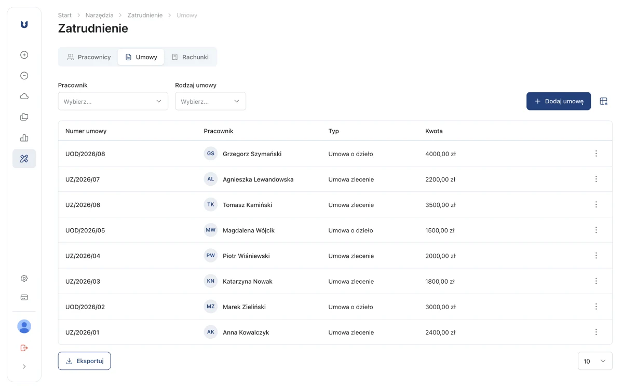Screen dimensions: 623x389
Task: Click the Eksportuj button
Action: (x=84, y=361)
